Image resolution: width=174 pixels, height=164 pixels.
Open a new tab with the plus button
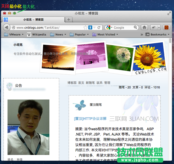[69, 20]
